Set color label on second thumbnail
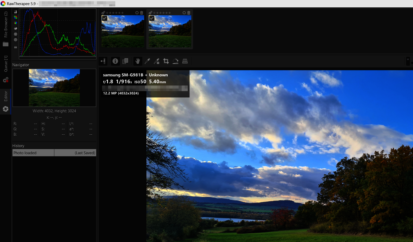 (x=184, y=13)
